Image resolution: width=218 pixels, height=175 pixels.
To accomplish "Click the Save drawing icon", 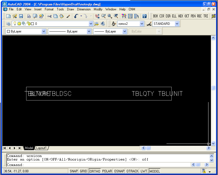I will point(21,16).
